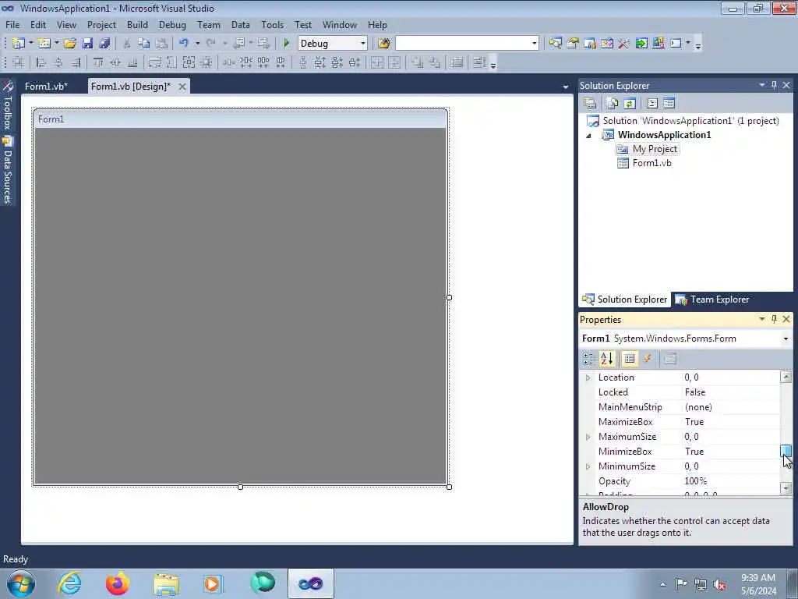Open the Start Page toolbar icon
The height and width of the screenshot is (599, 798).
point(641,44)
